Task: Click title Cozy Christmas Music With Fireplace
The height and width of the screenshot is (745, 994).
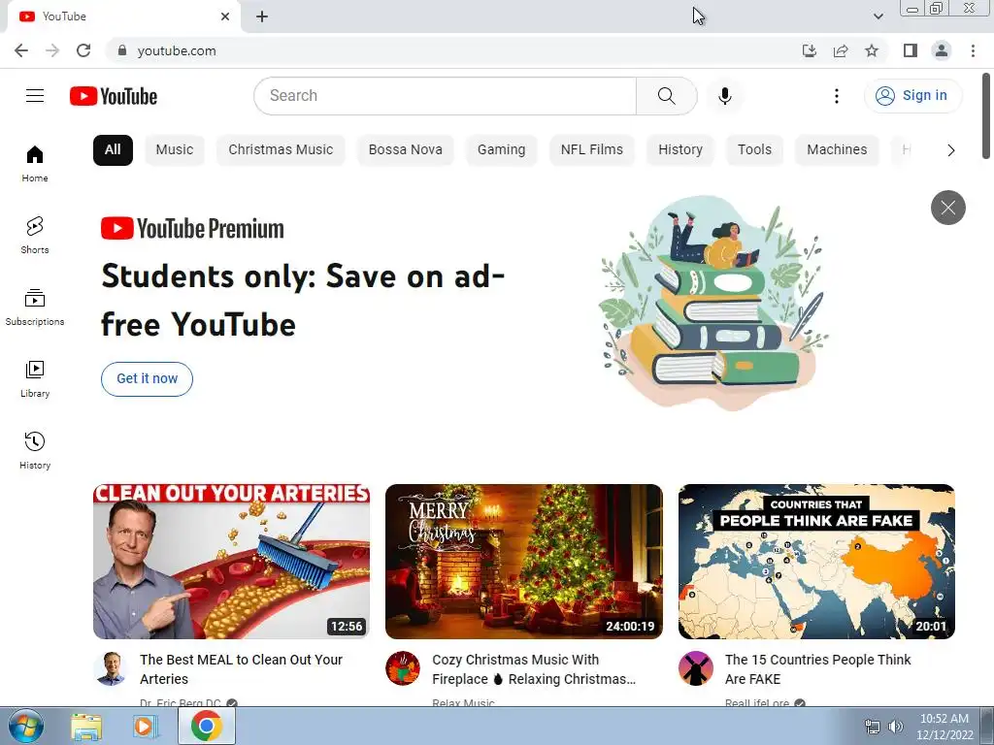Action: (x=534, y=669)
